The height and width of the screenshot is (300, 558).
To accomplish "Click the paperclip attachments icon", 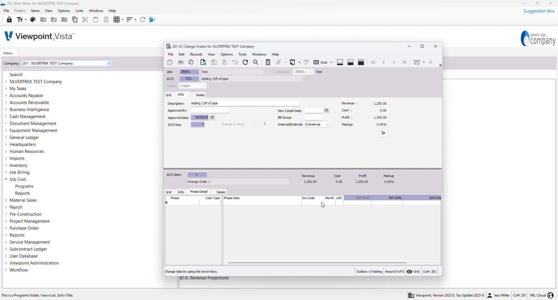I will coord(279,62).
